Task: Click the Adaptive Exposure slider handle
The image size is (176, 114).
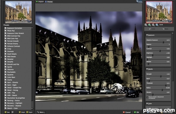Action: pos(163,42)
